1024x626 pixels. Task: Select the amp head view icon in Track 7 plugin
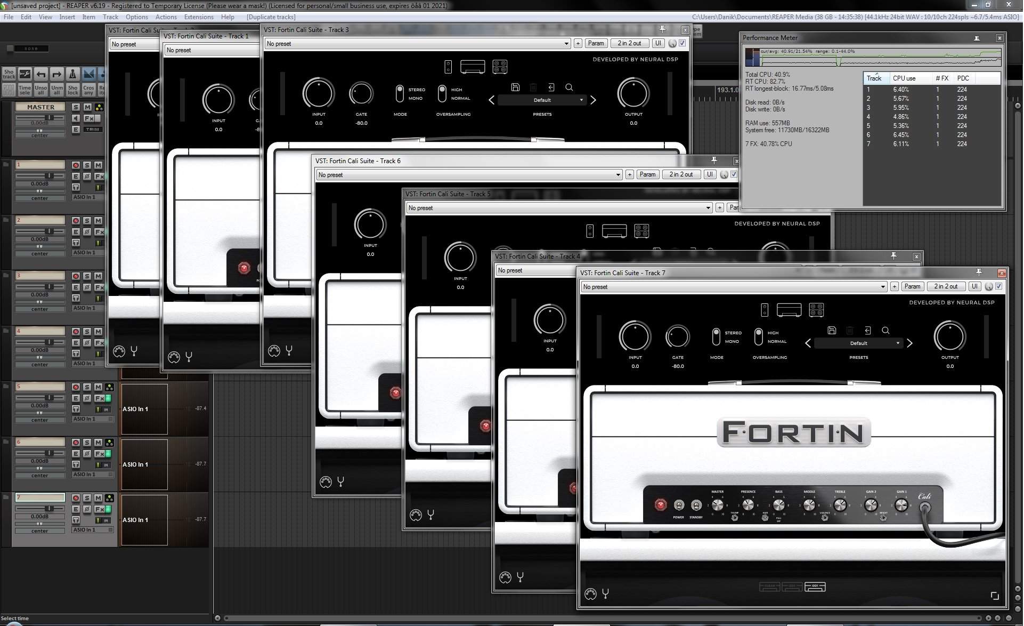click(789, 310)
